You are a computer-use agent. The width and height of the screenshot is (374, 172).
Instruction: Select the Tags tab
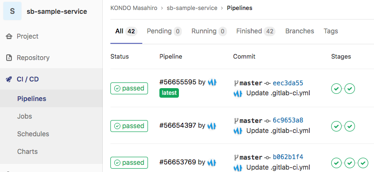tap(331, 31)
